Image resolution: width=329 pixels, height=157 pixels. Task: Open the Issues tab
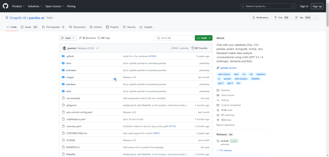(29, 27)
